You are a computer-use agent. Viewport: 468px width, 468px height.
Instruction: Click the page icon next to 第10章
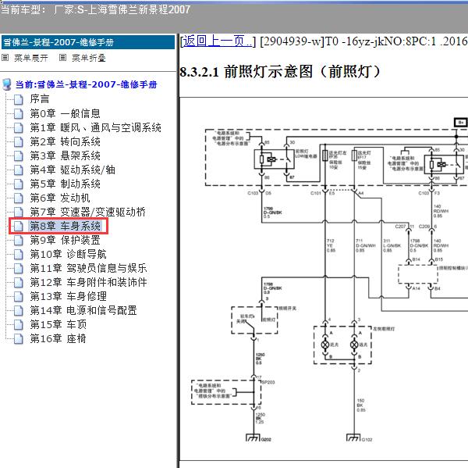point(19,255)
